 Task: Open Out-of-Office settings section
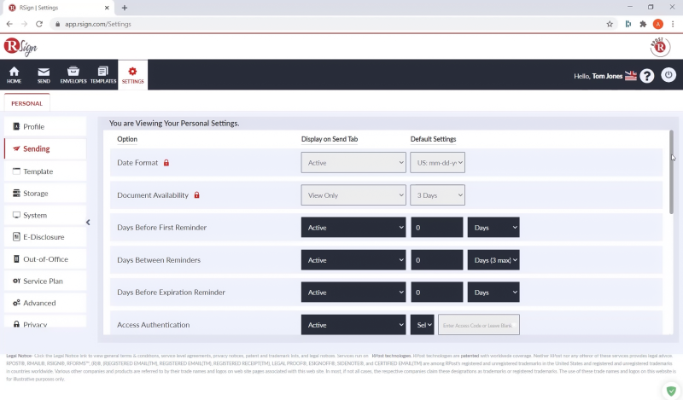coord(45,259)
